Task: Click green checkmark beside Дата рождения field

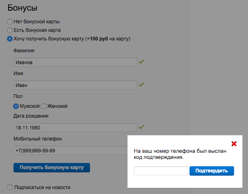Action: tap(142, 127)
